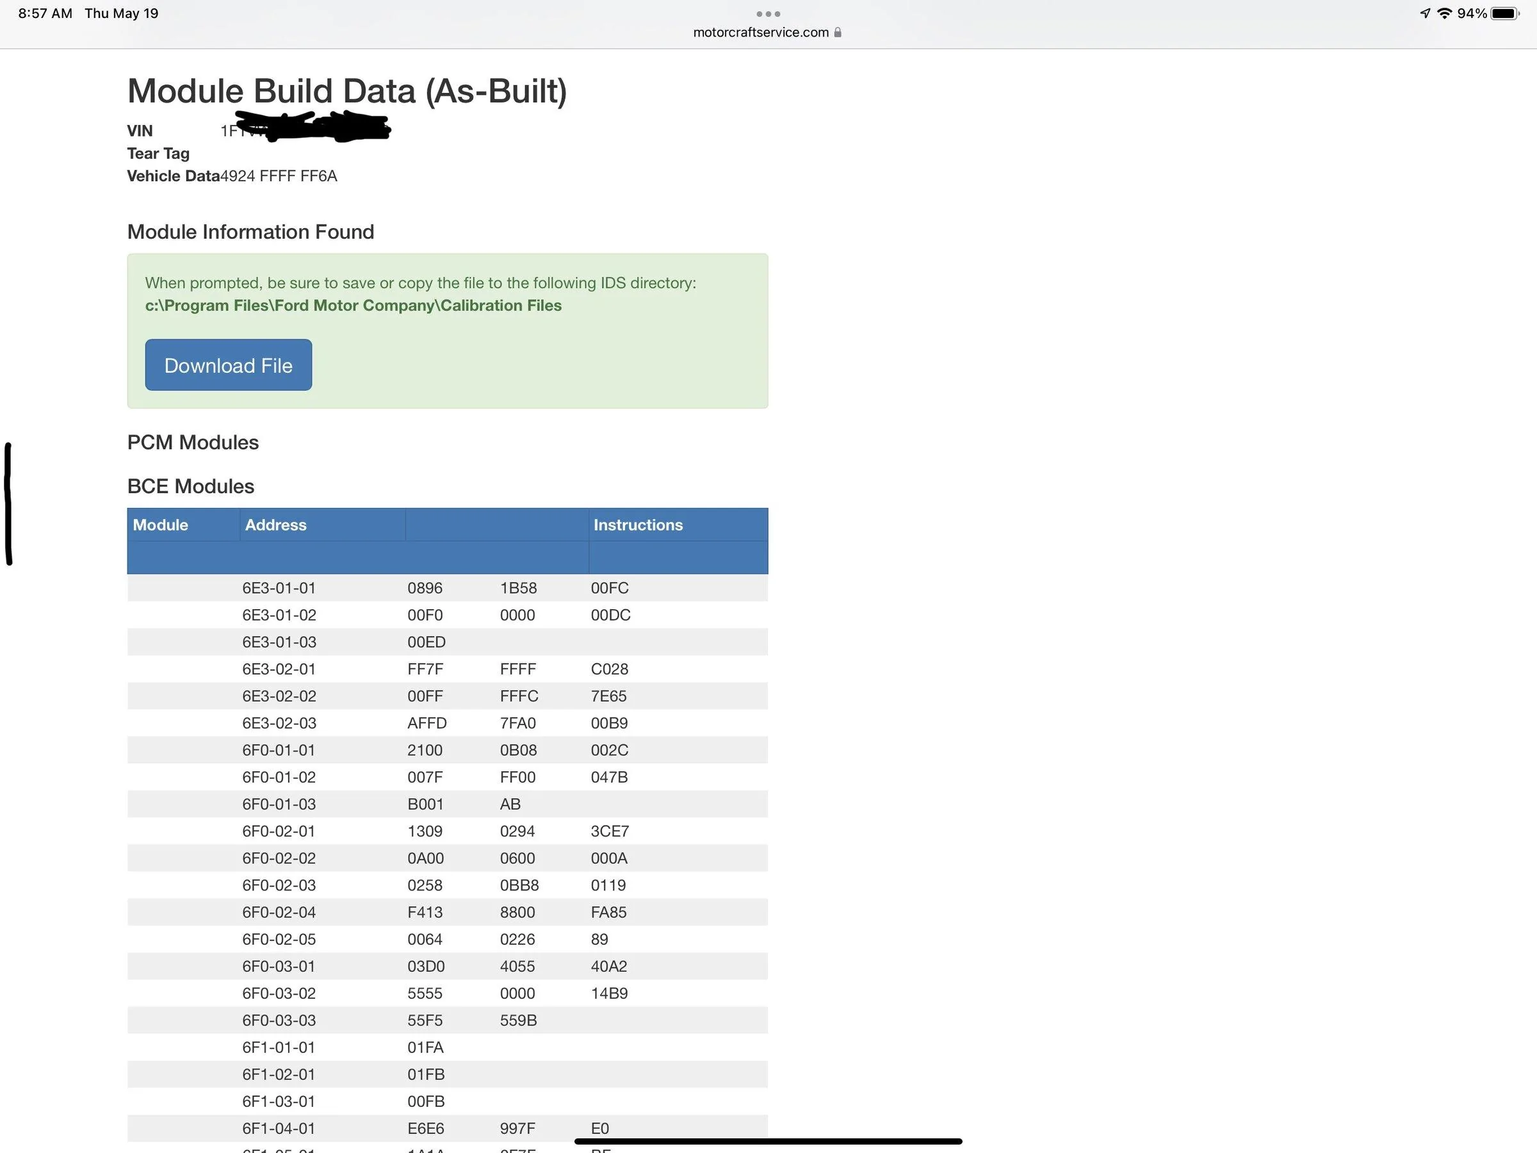Click the Vehicle Data code 4924 FFFF FF6A
Image resolution: width=1537 pixels, height=1153 pixels.
pos(279,176)
